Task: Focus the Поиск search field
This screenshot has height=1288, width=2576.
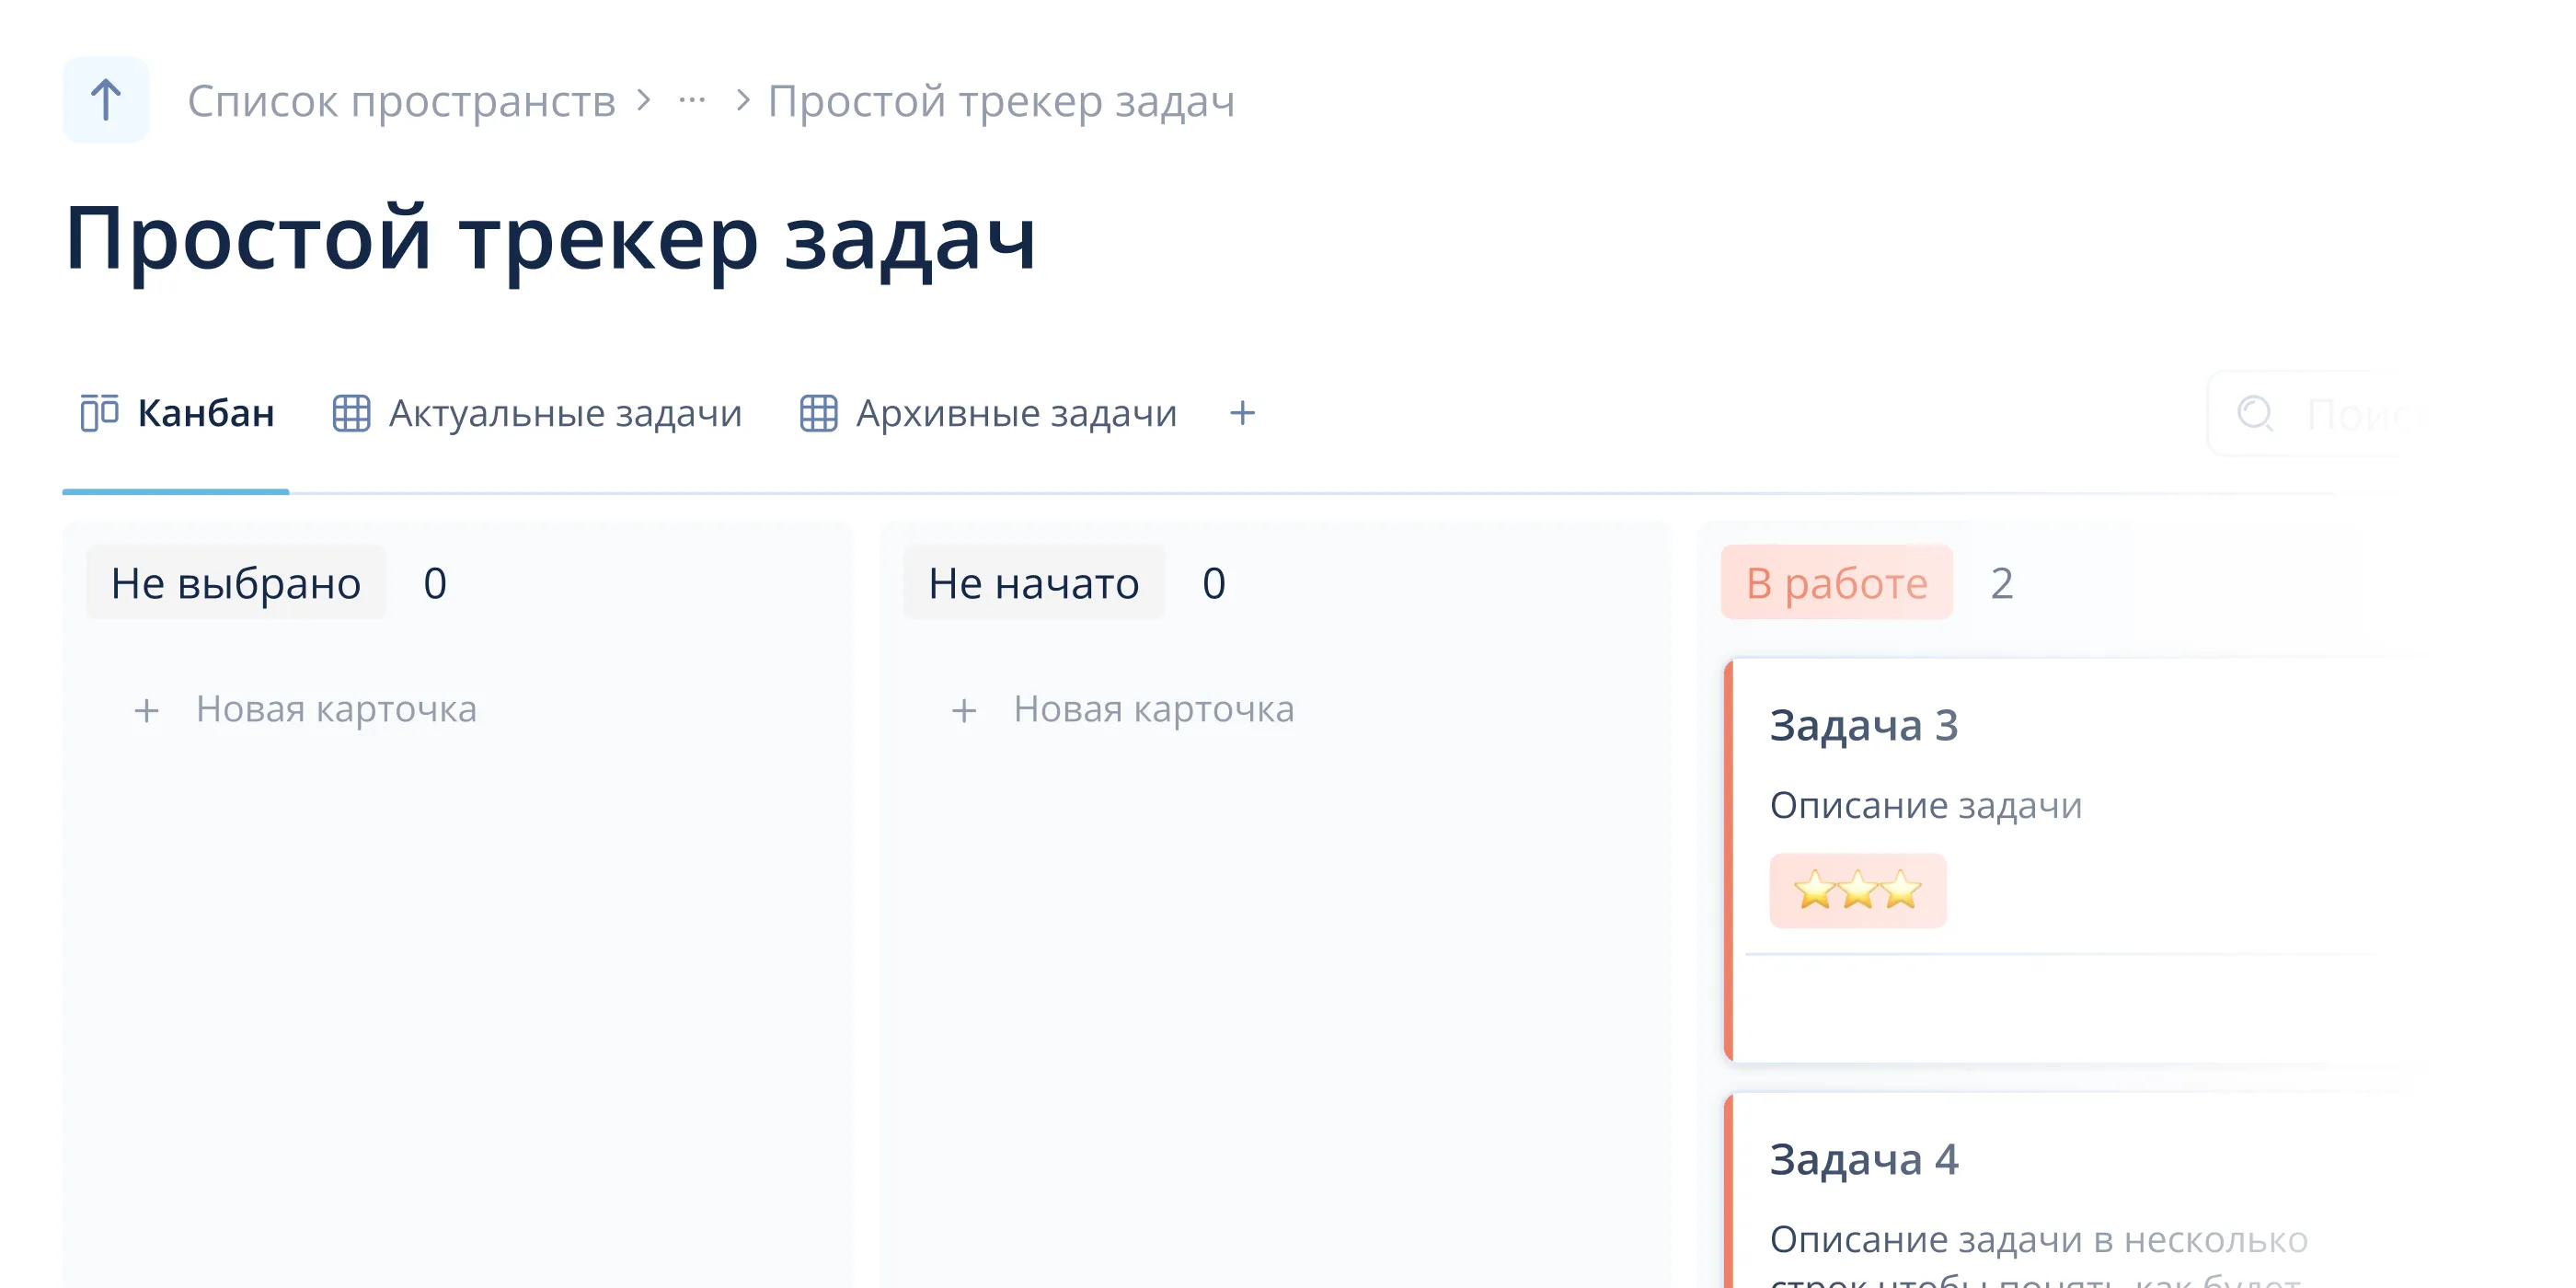Action: pyautogui.click(x=2320, y=414)
